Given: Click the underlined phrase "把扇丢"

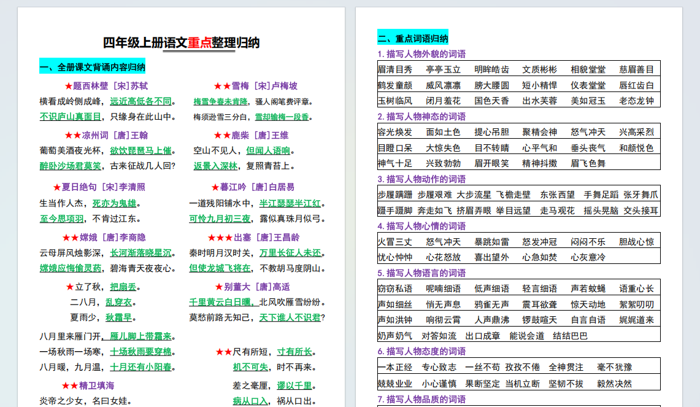Looking at the screenshot, I should point(123,287).
